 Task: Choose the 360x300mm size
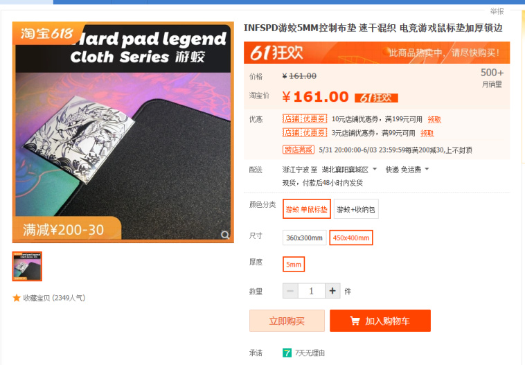(x=304, y=238)
